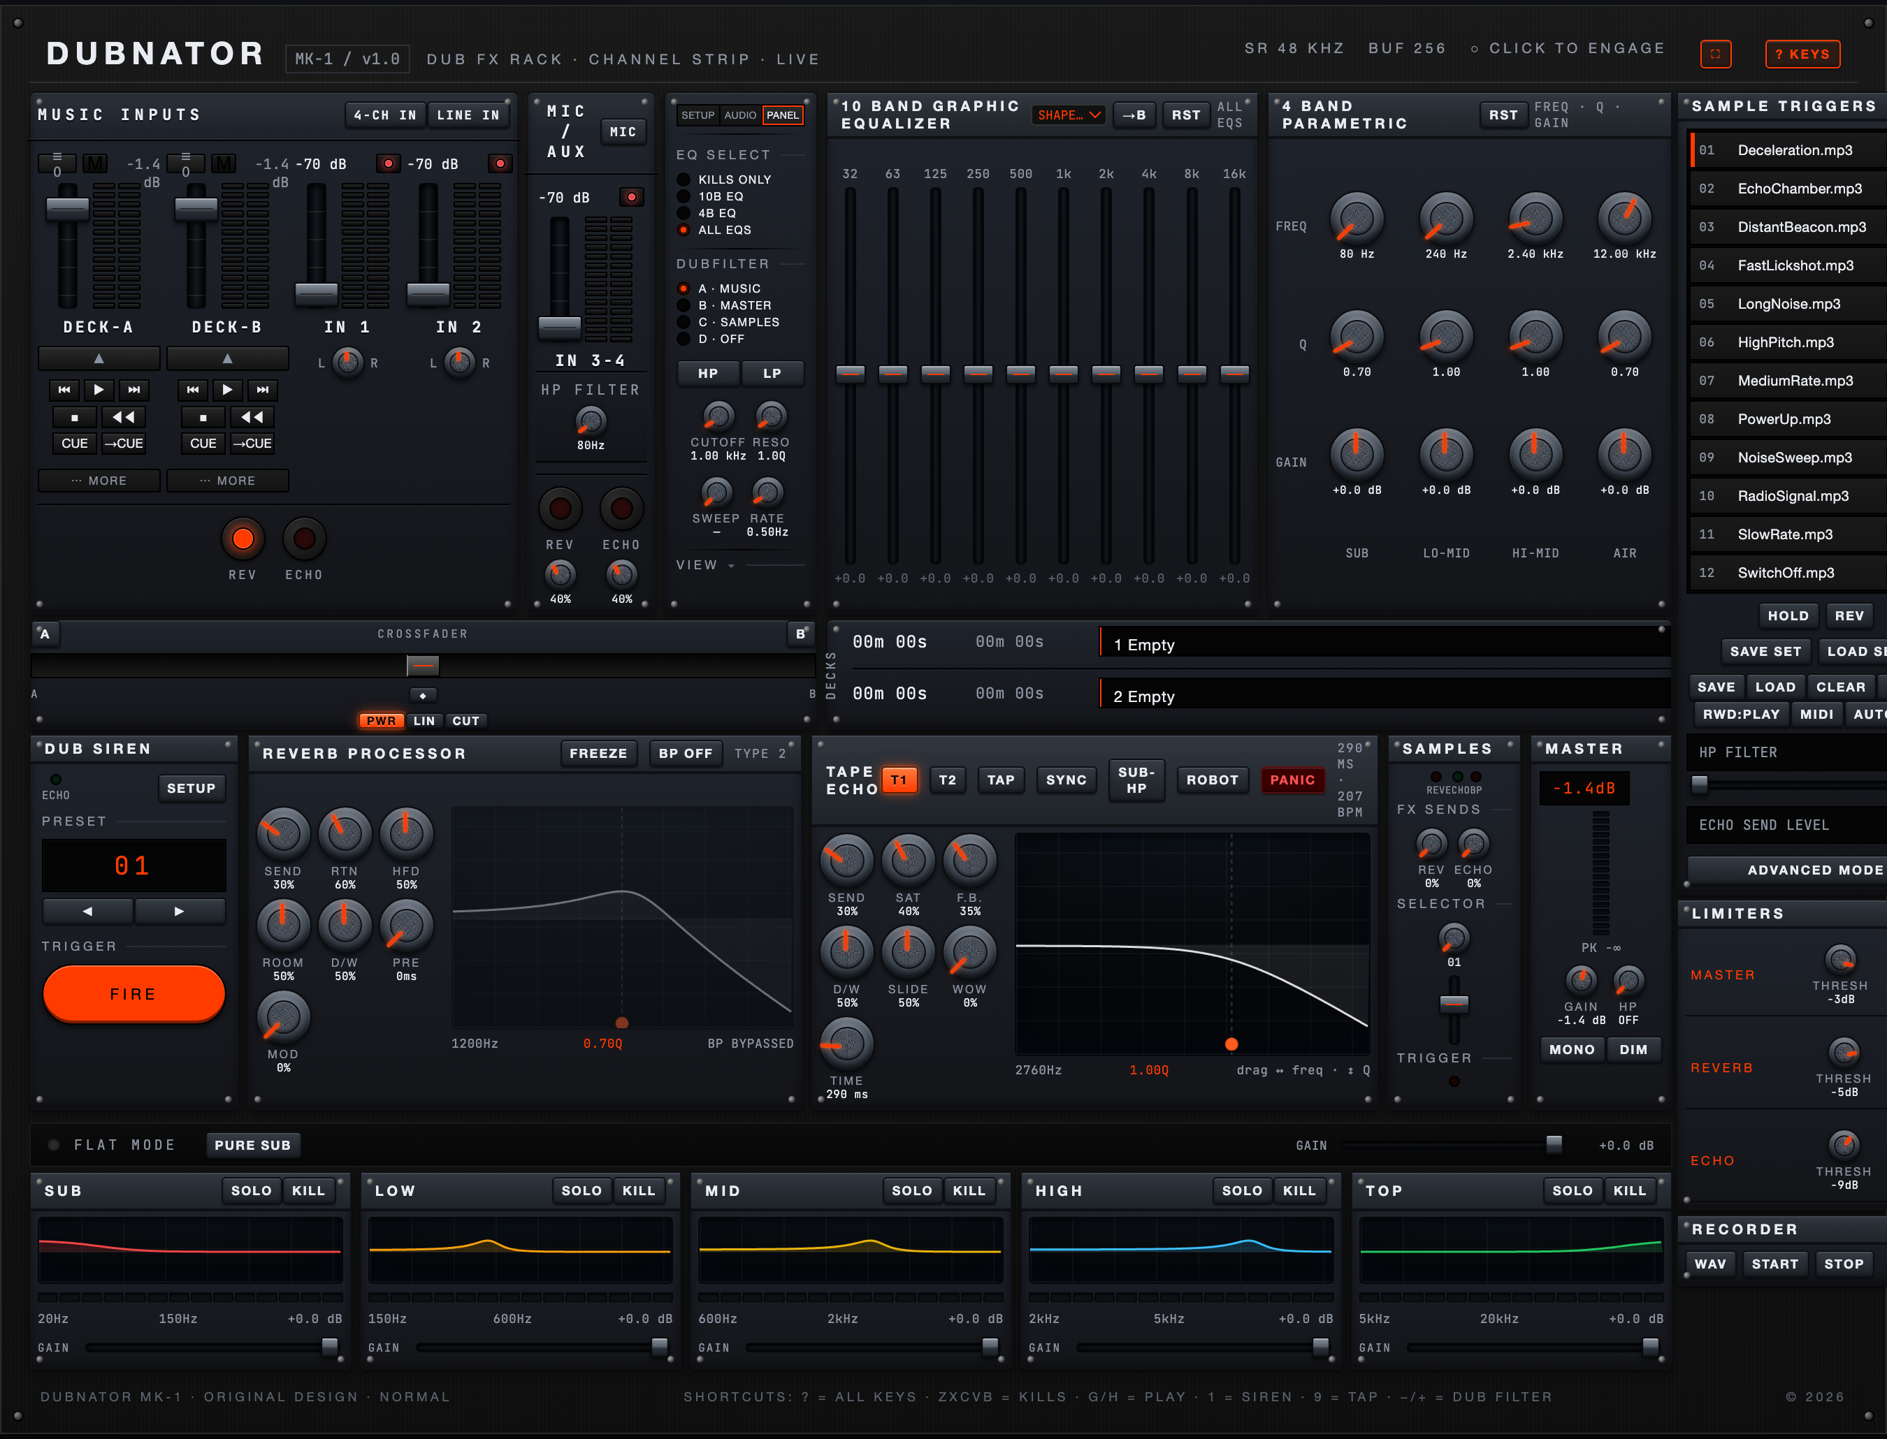Click the crossfader handle
This screenshot has width=1887, height=1439.
(422, 665)
